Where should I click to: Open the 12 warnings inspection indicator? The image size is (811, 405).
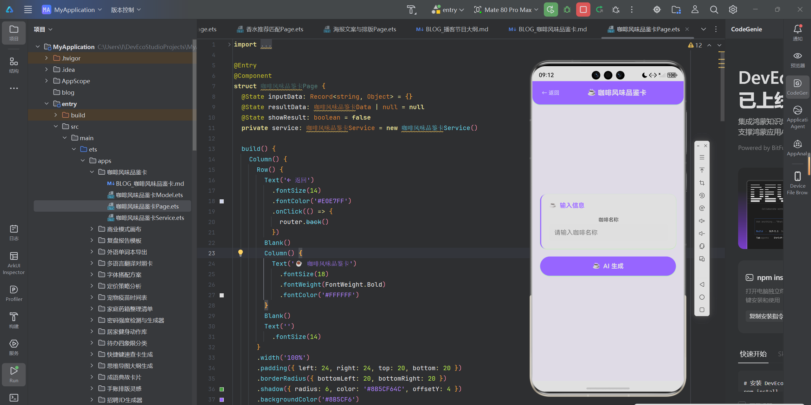pos(695,45)
